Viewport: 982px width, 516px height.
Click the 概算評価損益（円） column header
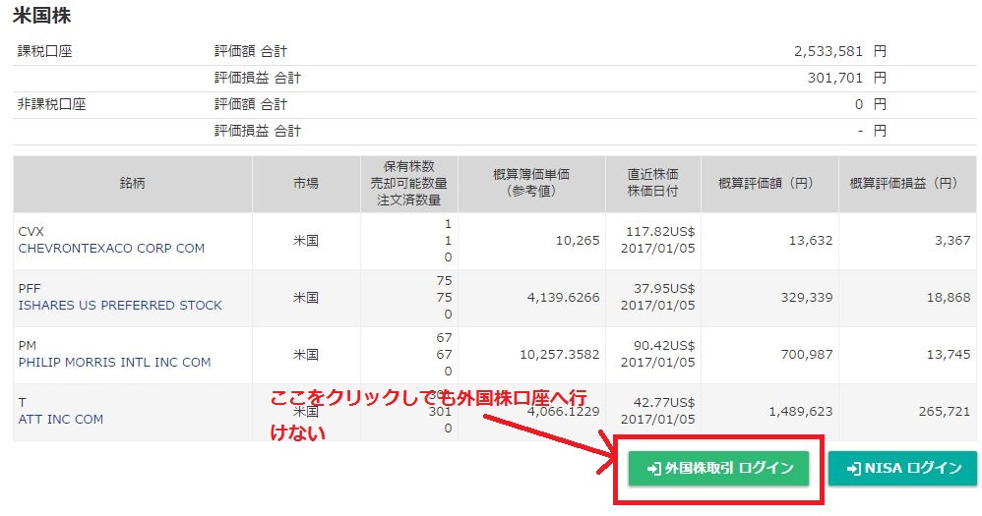(907, 183)
